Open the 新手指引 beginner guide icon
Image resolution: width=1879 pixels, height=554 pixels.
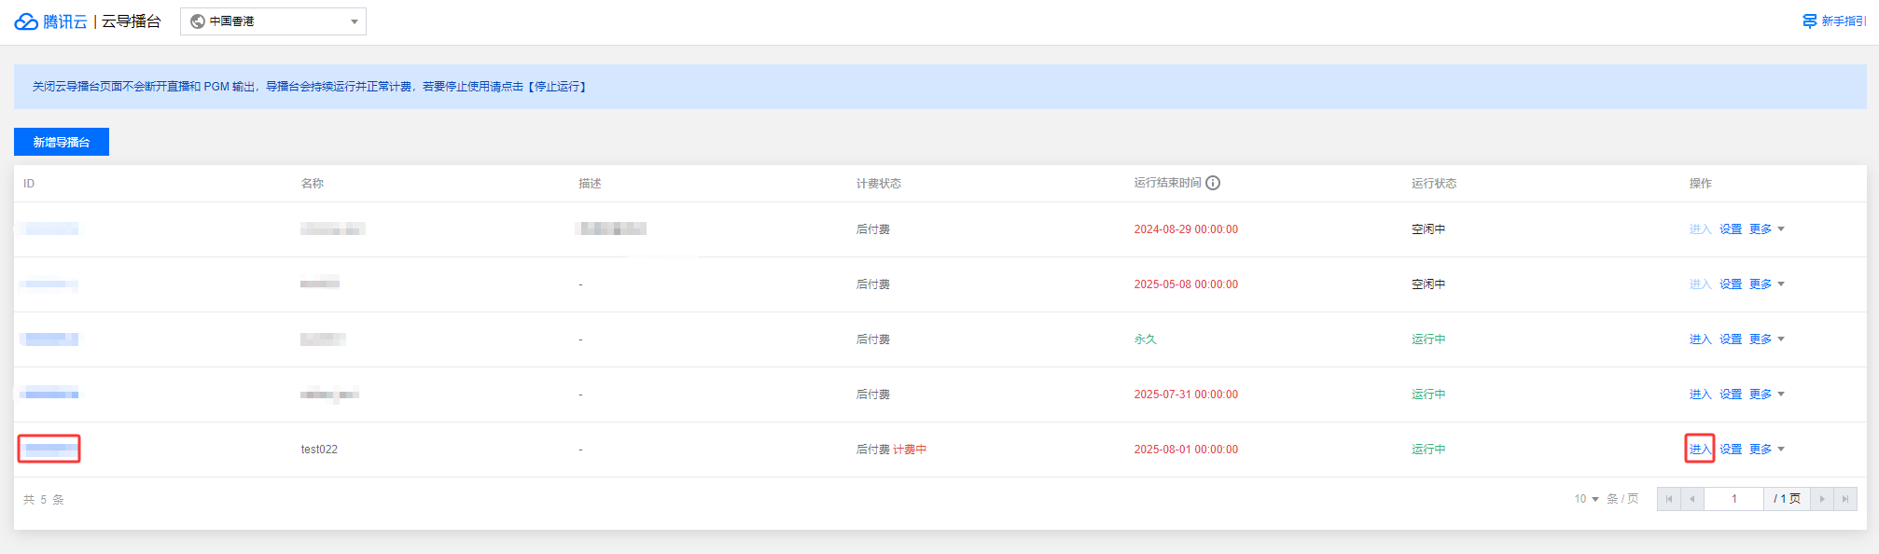pos(1809,21)
